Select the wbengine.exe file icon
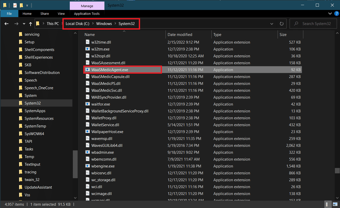The width and height of the screenshot is (340, 208). [x=87, y=166]
